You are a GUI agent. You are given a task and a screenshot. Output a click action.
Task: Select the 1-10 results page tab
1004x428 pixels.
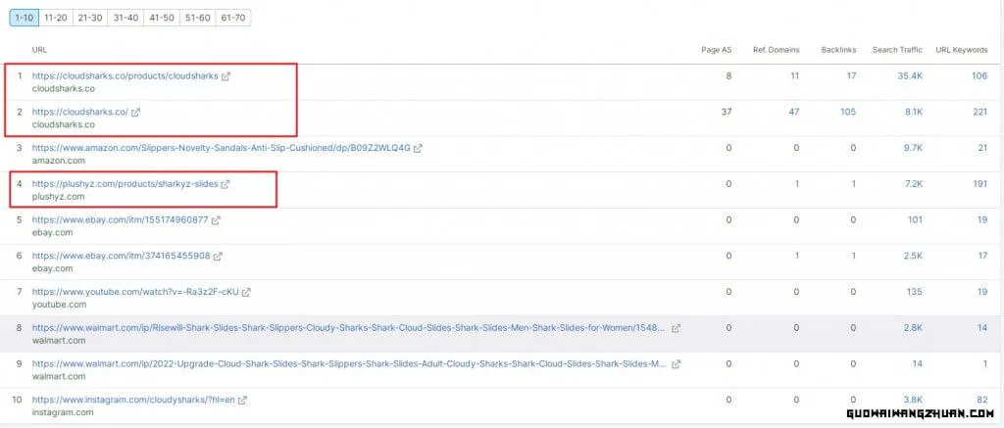(x=24, y=18)
